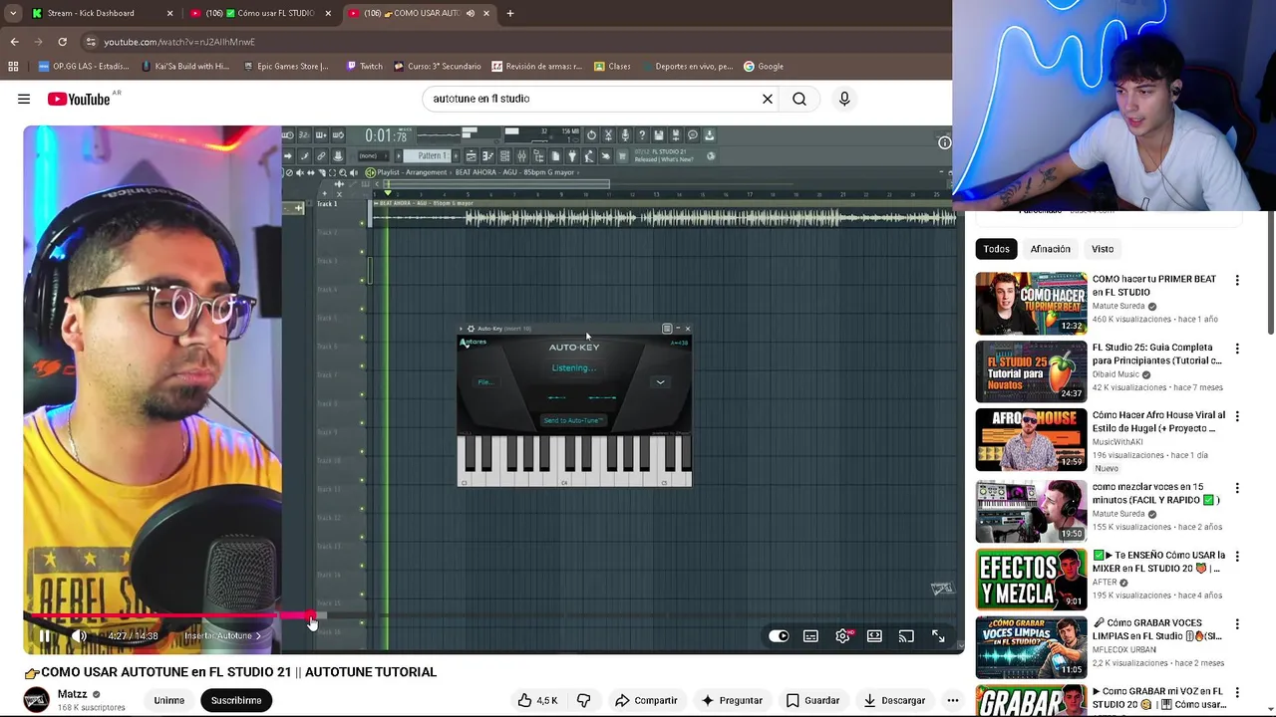This screenshot has height=717, width=1276.
Task: Download video with Descargar button
Action: [893, 700]
